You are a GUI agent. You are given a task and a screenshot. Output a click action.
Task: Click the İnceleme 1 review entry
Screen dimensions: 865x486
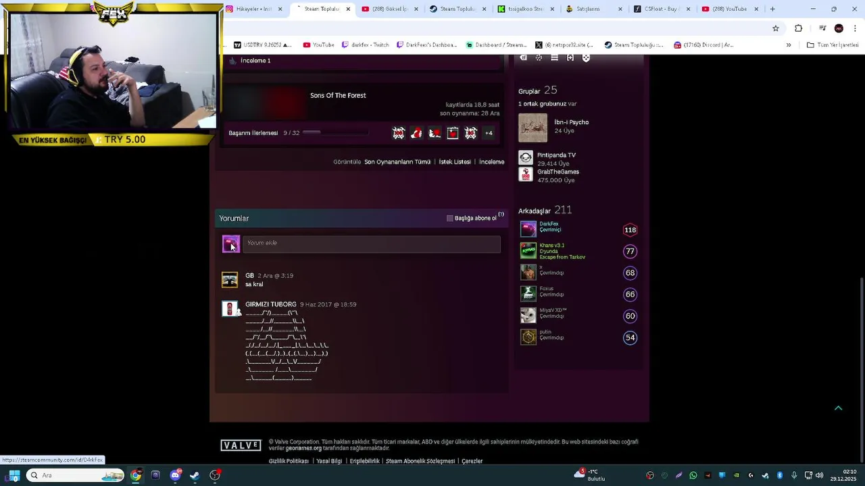(255, 61)
